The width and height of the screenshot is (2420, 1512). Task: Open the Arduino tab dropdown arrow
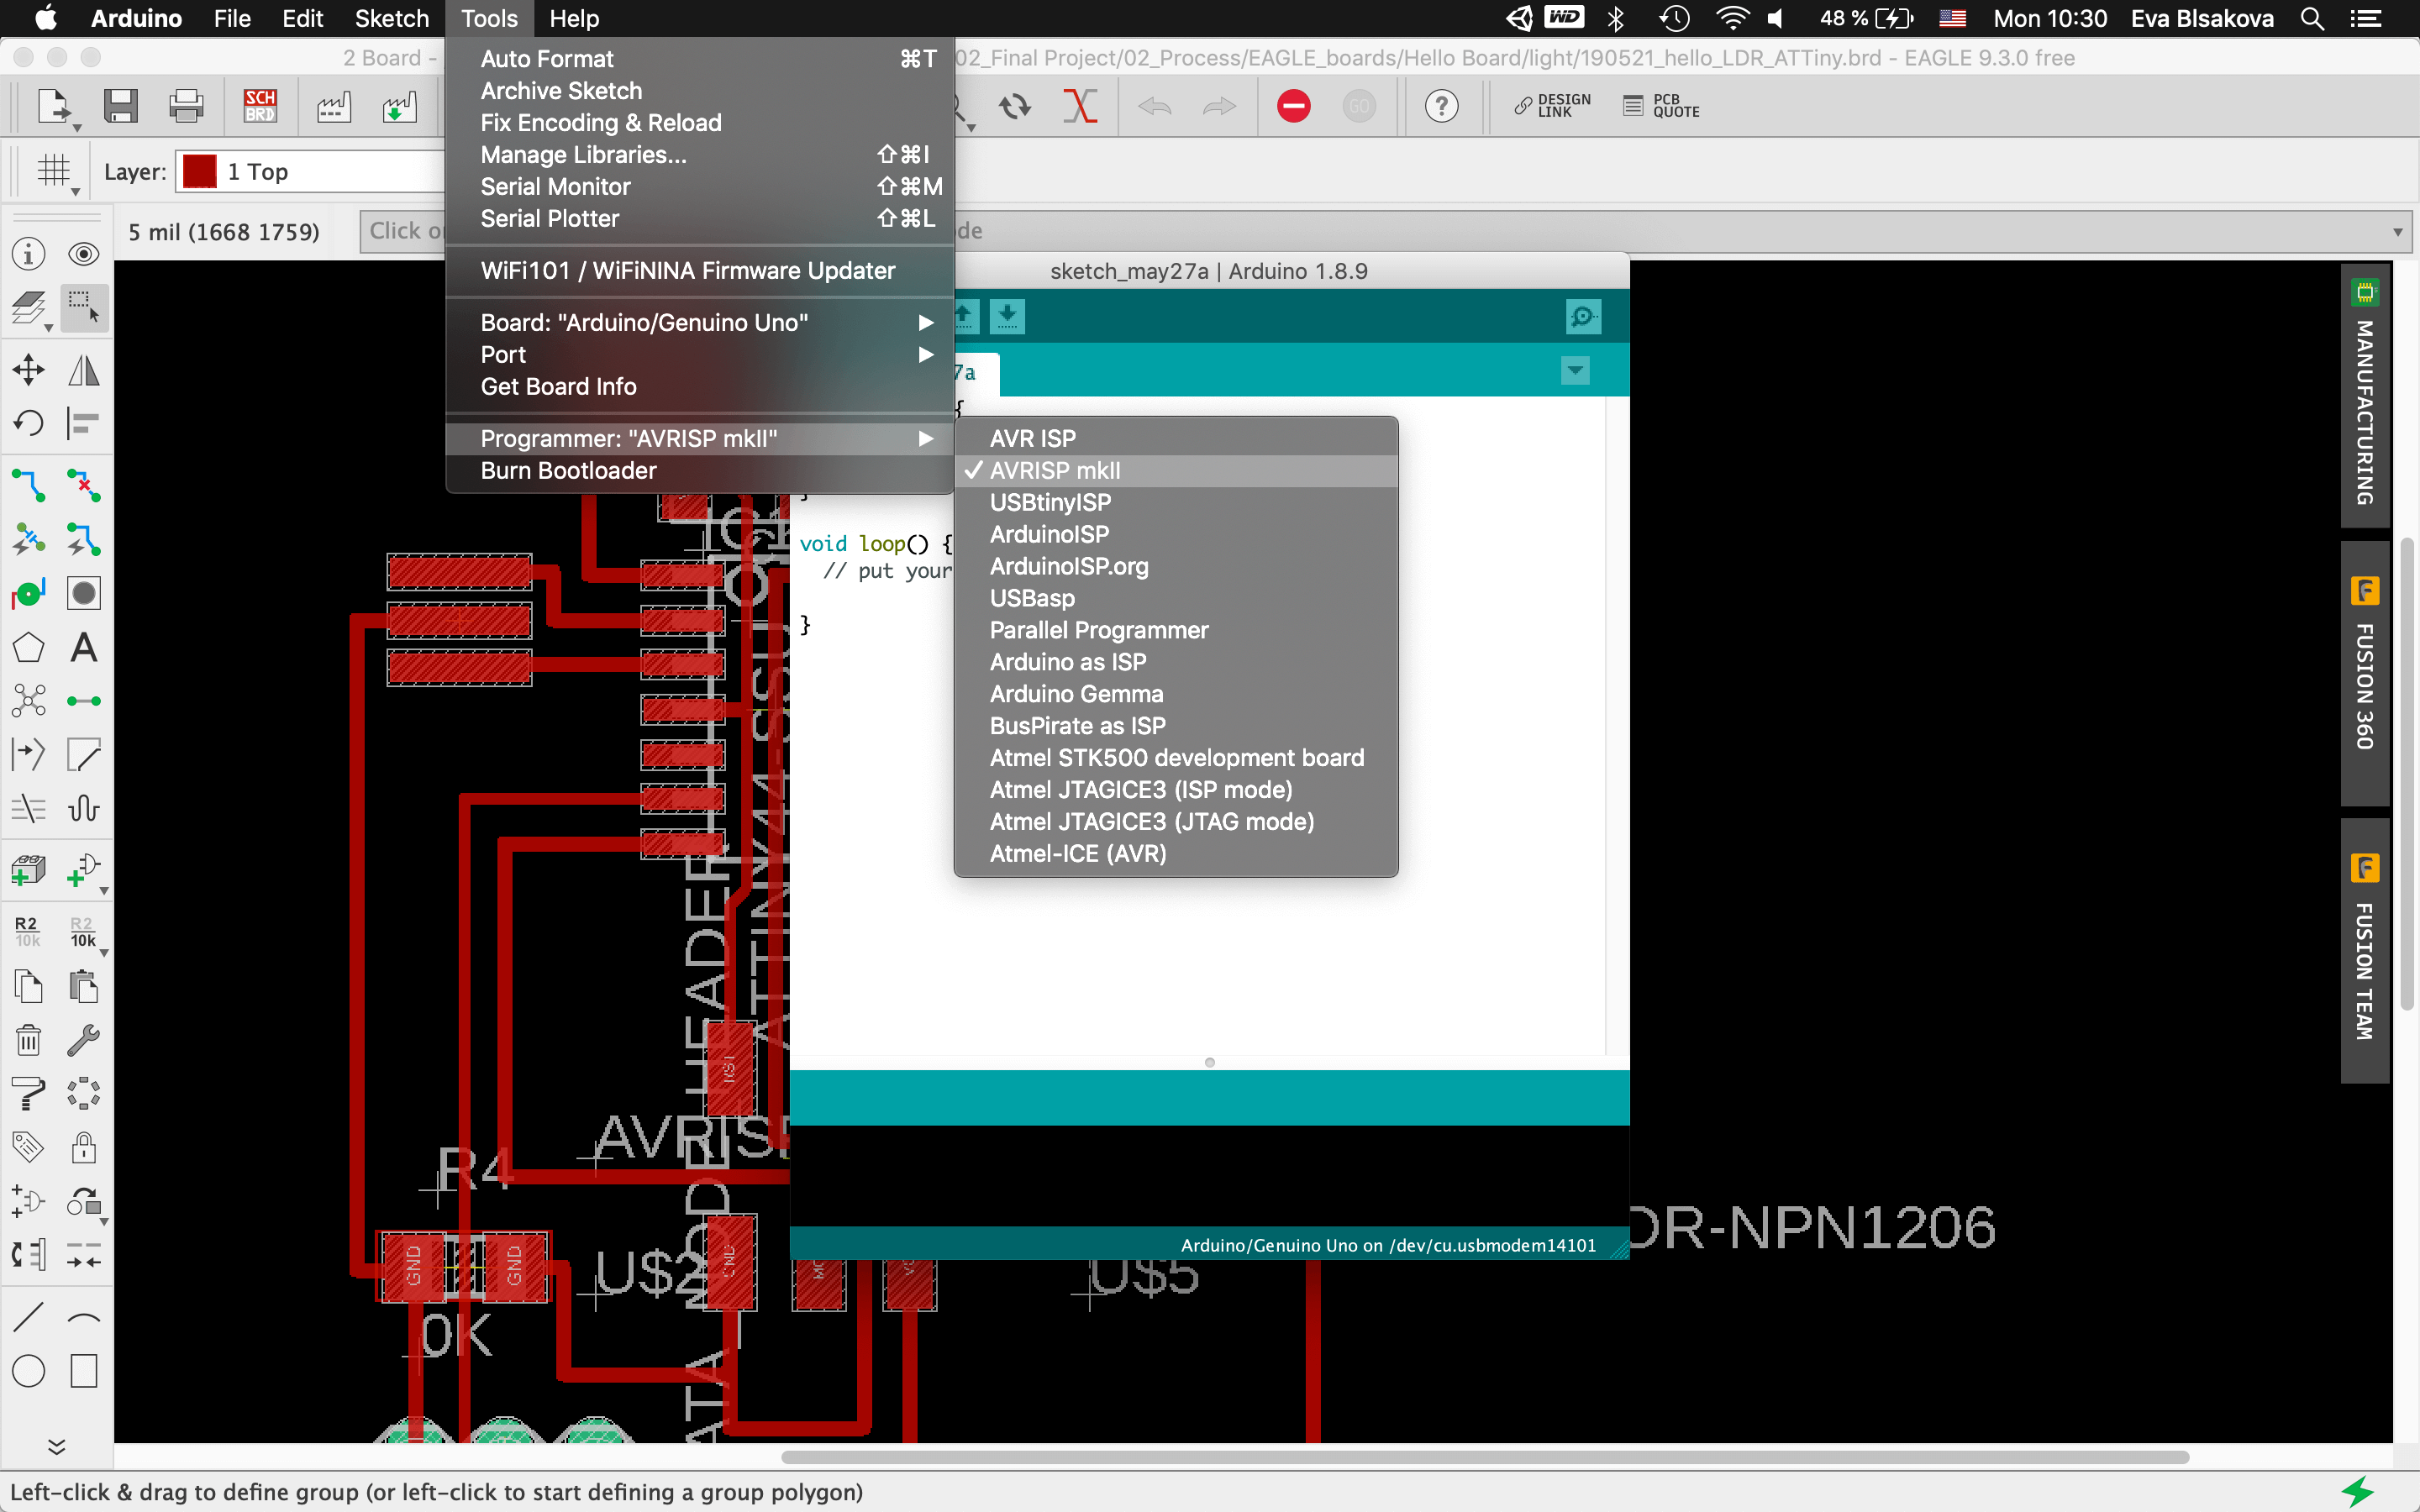pos(1575,371)
